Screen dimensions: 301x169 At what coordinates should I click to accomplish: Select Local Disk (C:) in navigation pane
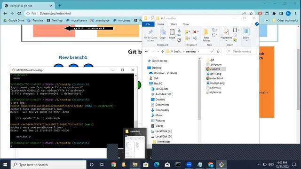tap(161, 131)
